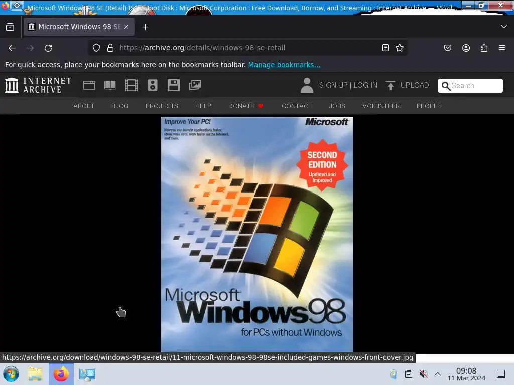The image size is (514, 385).
Task: Click LOG IN link
Action: click(x=365, y=85)
